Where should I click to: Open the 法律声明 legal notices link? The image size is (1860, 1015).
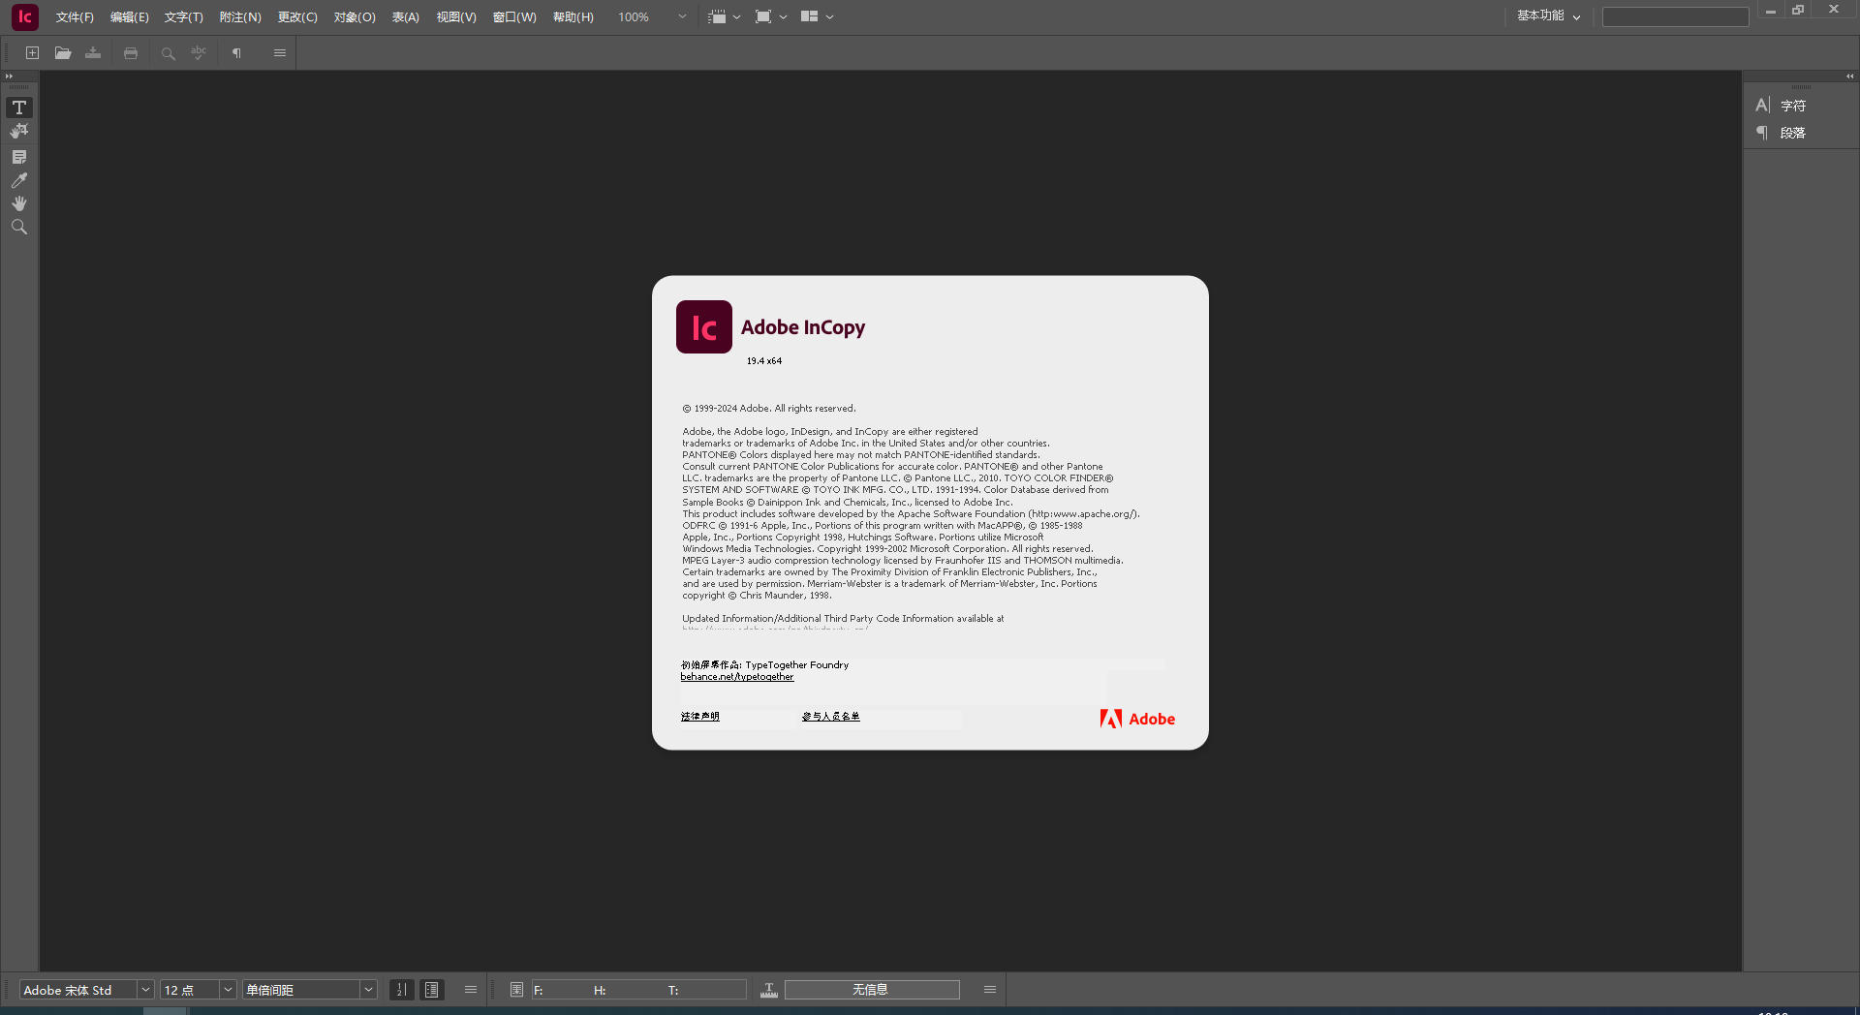pos(700,717)
